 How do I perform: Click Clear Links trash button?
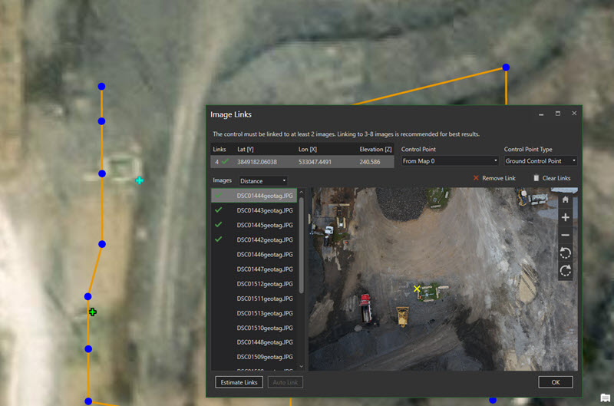tap(551, 178)
